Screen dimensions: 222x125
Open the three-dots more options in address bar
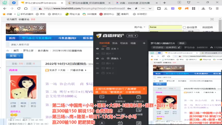[143, 9]
